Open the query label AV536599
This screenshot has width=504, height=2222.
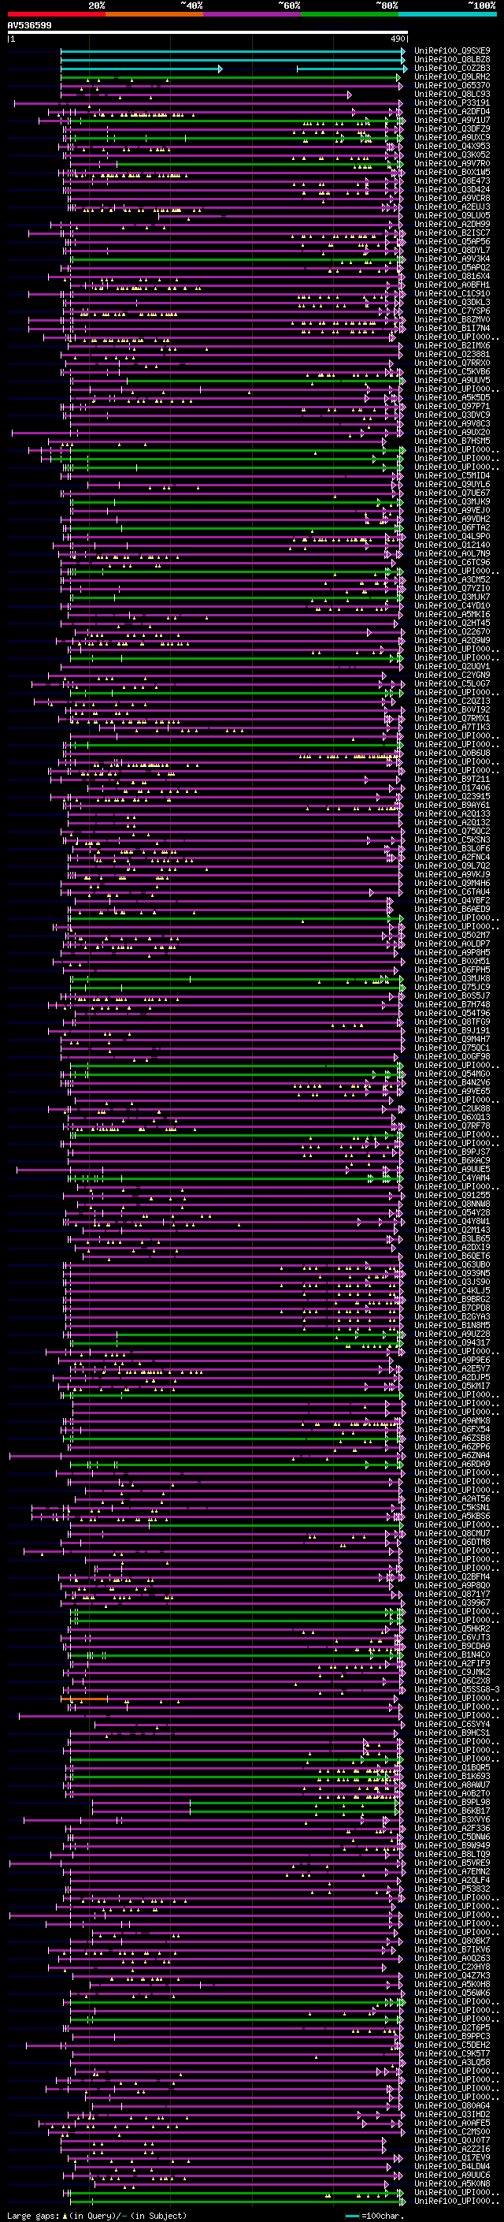[29, 26]
